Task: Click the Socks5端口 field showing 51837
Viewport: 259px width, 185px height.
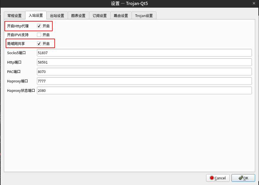Action: 144,53
